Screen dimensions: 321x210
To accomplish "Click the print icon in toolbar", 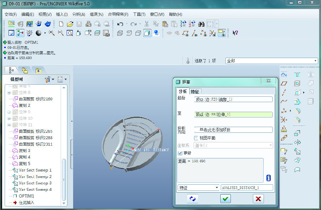I will pyautogui.click(x=88, y=24).
